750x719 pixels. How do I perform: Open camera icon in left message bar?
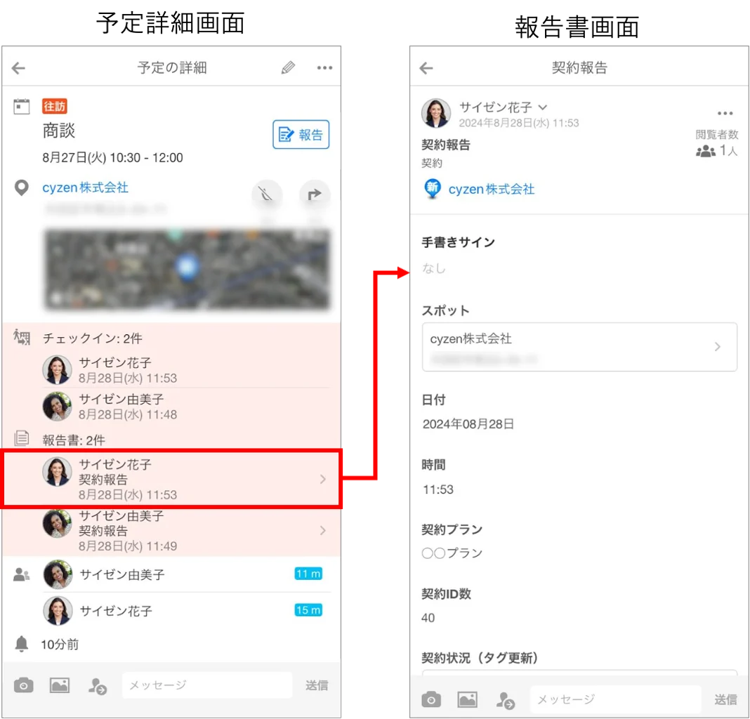23,685
